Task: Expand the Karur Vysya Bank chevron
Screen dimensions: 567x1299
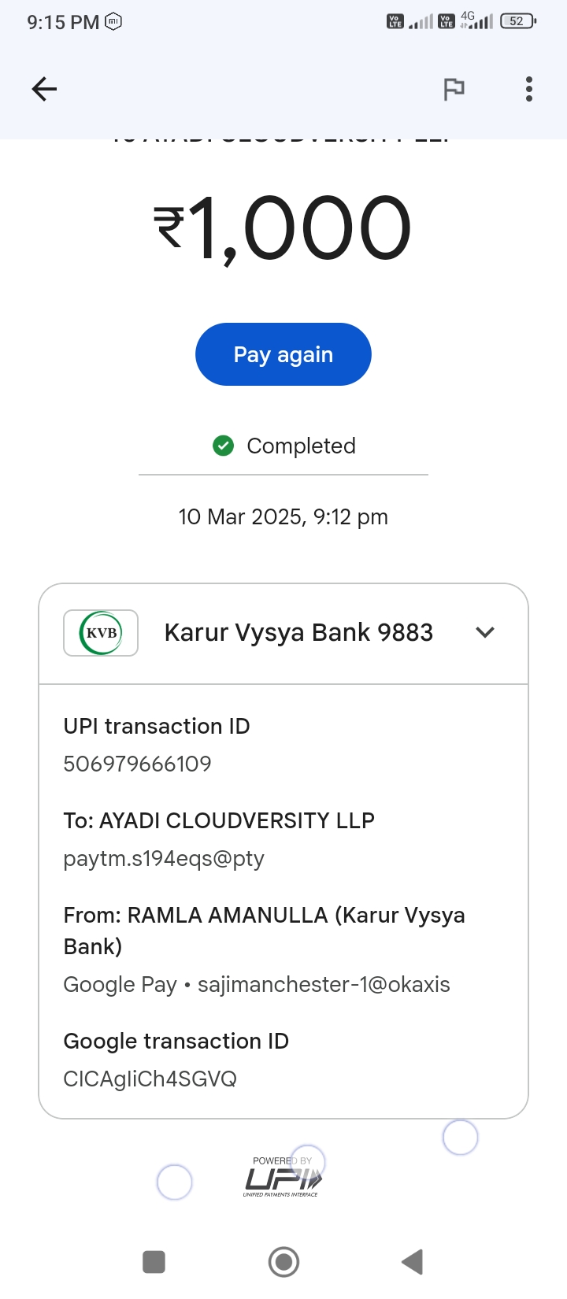Action: [485, 632]
